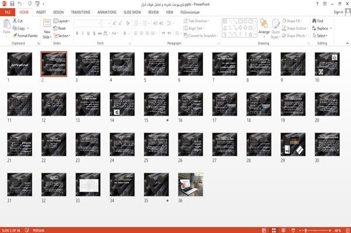
Task: Open the Font dialog launcher
Action: [x=130, y=43]
